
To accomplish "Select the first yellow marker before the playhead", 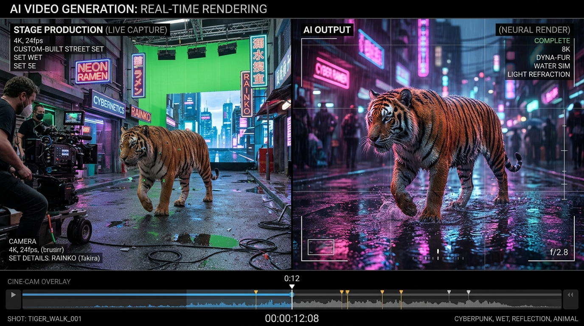I will click(x=256, y=292).
